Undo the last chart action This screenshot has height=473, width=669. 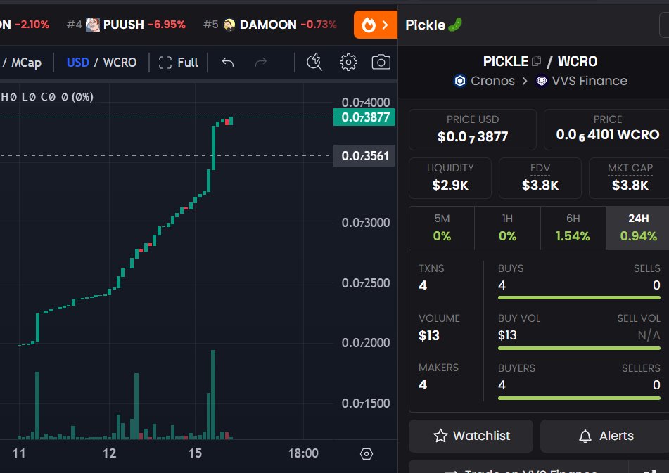pos(228,63)
